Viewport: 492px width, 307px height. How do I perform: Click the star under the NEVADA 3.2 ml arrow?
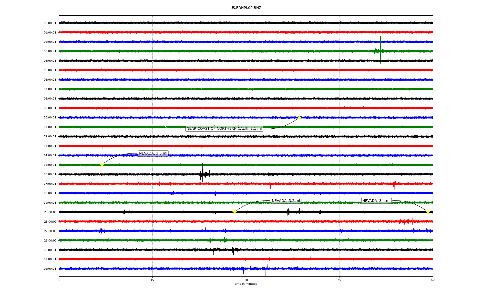[234, 212]
